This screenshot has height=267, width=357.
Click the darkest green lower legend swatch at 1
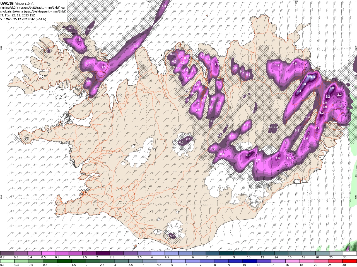pyautogui.click(x=64, y=261)
